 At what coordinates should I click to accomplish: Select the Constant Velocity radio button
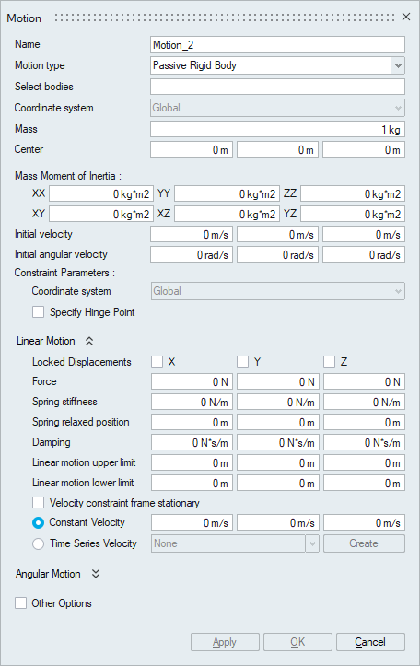click(x=38, y=523)
